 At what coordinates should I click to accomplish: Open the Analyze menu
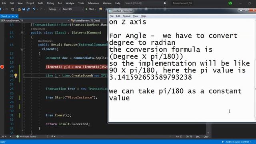pyautogui.click(x=70, y=3)
